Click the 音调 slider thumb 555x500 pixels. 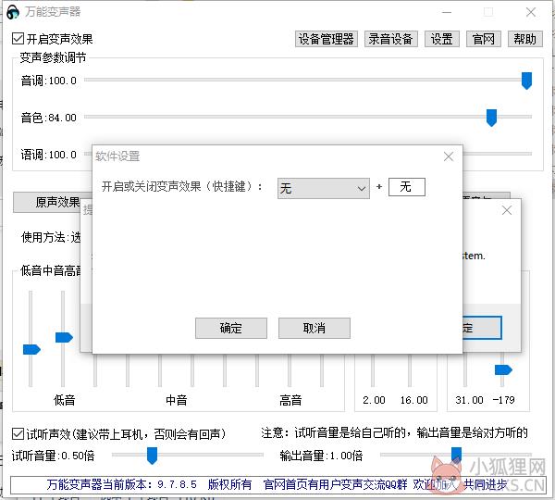click(526, 81)
